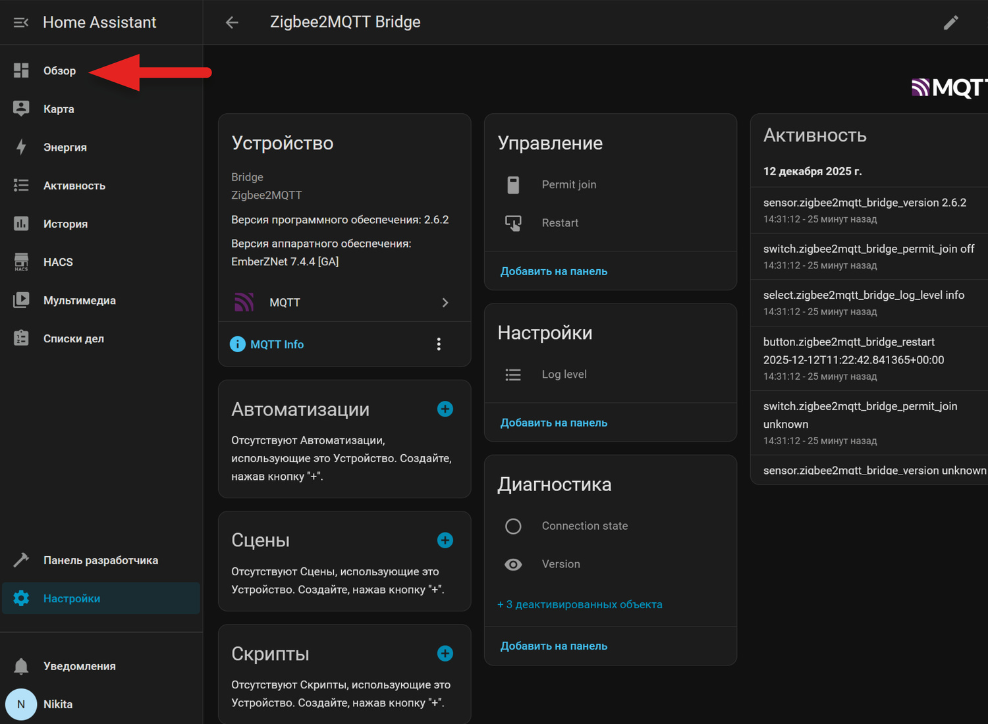
Task: Add Управление entities to dashboard
Action: (554, 271)
